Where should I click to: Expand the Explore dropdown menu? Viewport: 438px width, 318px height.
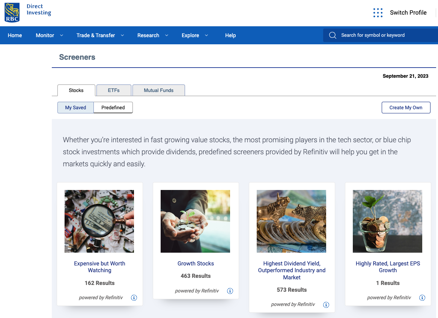(195, 35)
